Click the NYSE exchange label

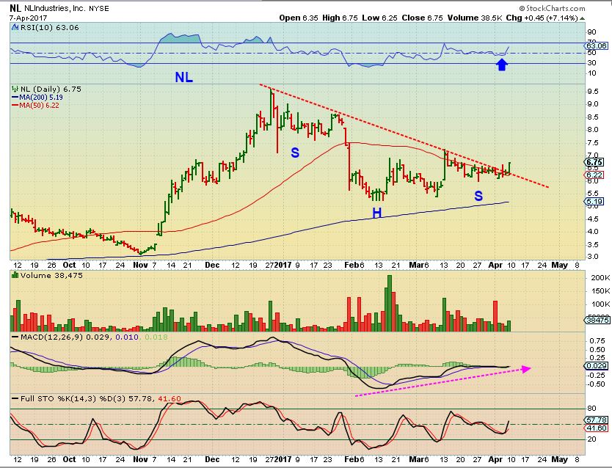(99, 8)
